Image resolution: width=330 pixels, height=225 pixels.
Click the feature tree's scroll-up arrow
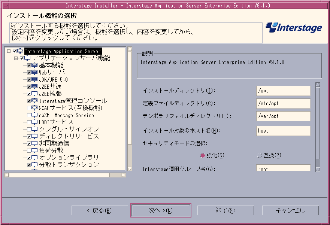[130, 49]
